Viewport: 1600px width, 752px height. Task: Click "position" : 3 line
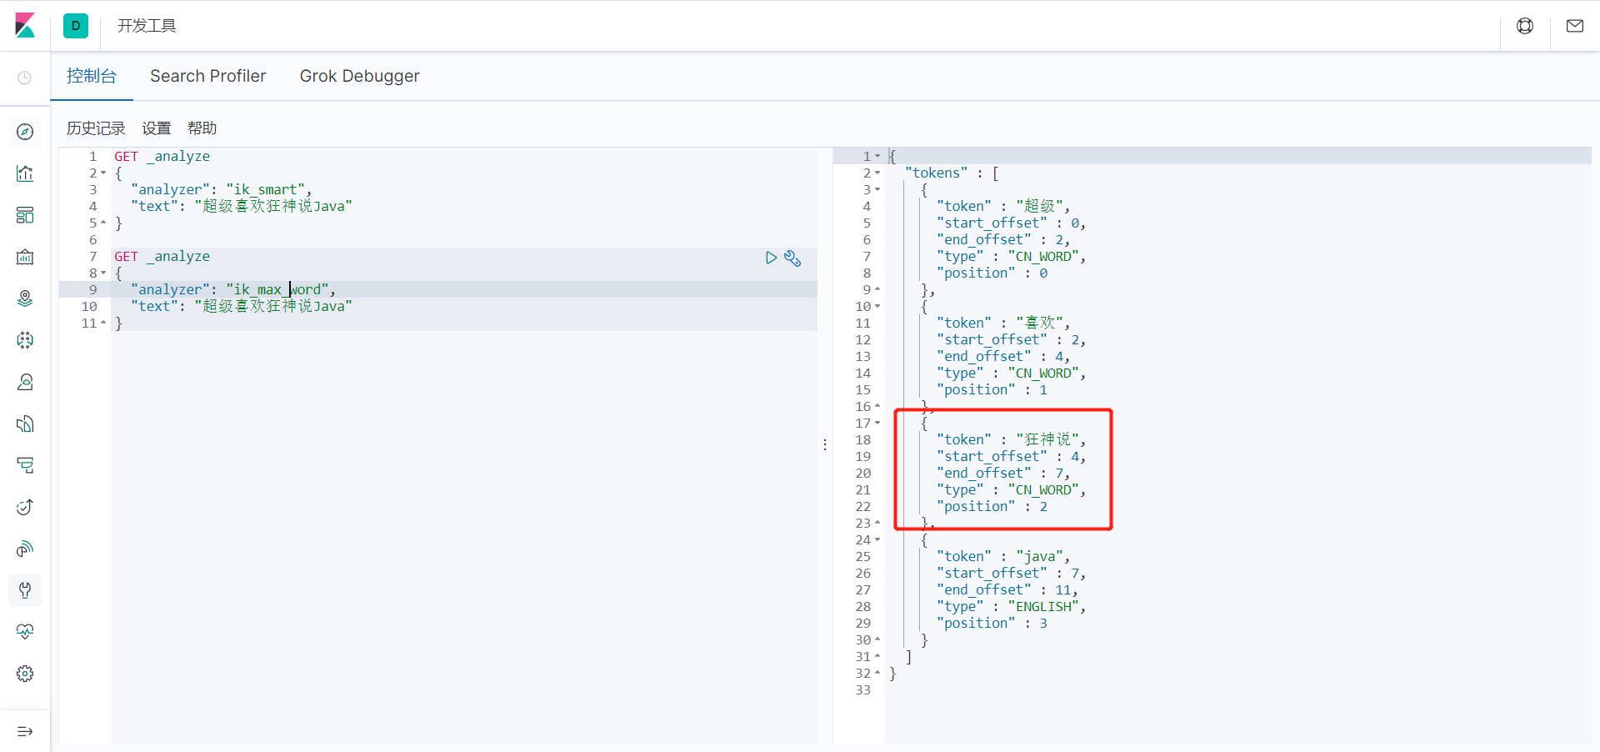pos(992,624)
